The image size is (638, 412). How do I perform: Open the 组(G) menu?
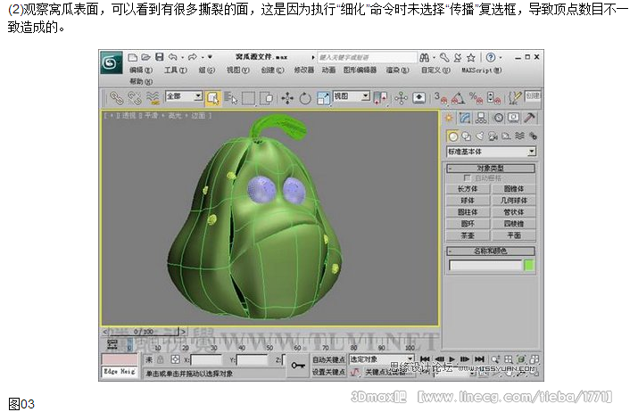coord(206,70)
